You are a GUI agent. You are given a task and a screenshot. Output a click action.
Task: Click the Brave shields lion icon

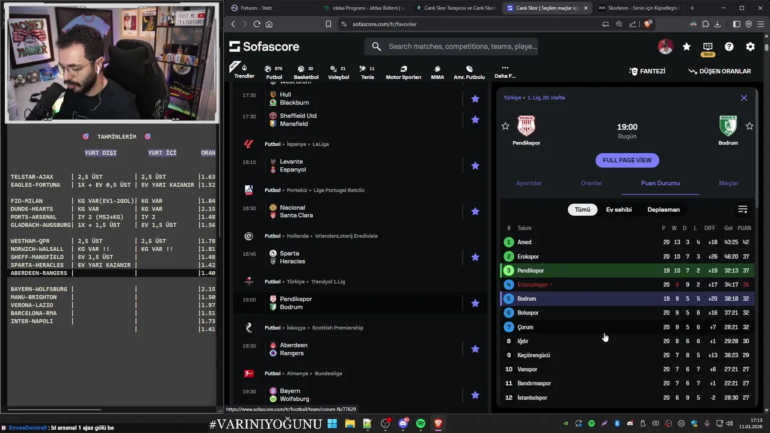pos(647,24)
